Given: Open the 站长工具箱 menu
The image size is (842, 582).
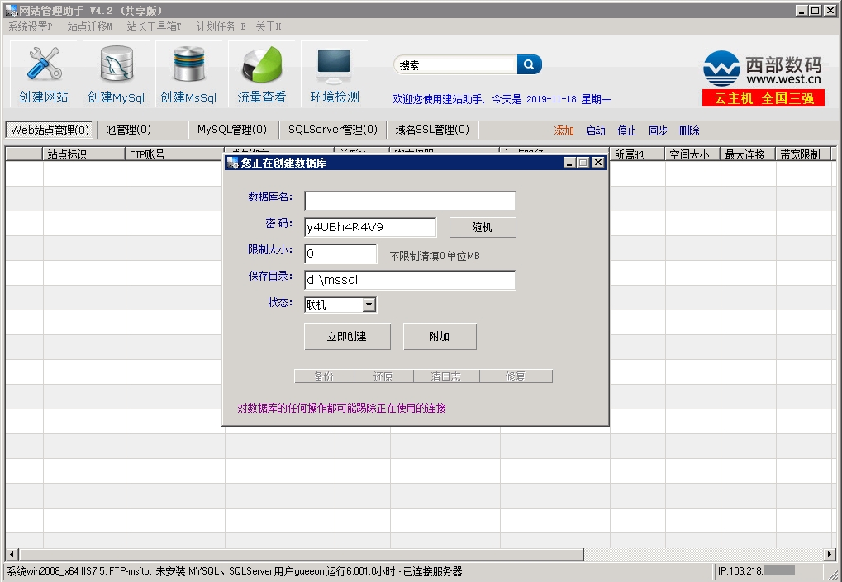Looking at the screenshot, I should 154,26.
